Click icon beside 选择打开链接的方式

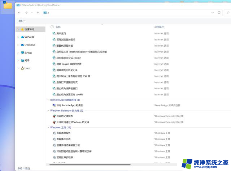tap(54, 82)
